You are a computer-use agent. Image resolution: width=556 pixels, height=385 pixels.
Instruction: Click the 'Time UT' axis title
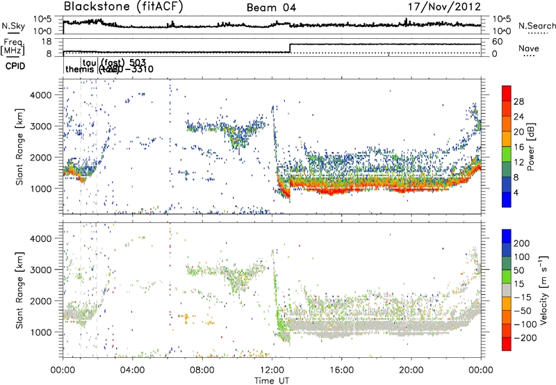[x=272, y=380]
